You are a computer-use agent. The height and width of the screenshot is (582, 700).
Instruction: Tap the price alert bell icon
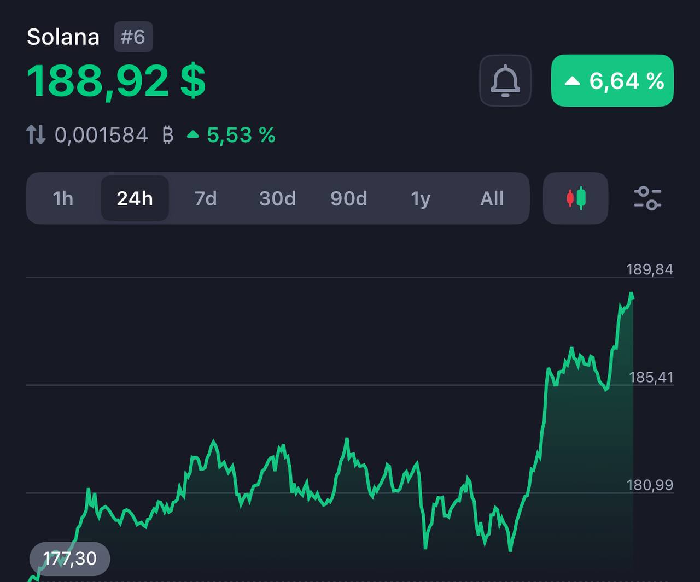pyautogui.click(x=505, y=80)
